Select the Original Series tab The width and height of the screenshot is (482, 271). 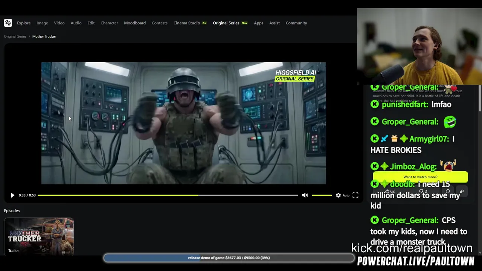[x=230, y=23]
